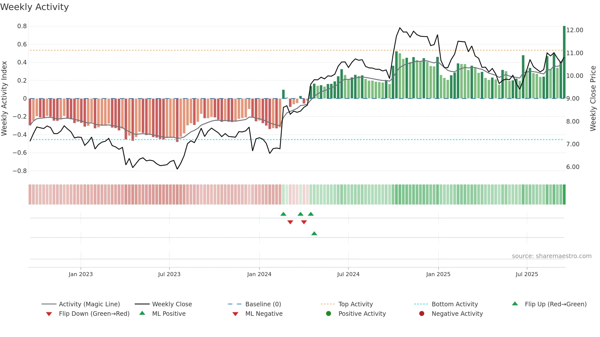Toggle the Flip Up (Red→Green) legend entry

549,304
